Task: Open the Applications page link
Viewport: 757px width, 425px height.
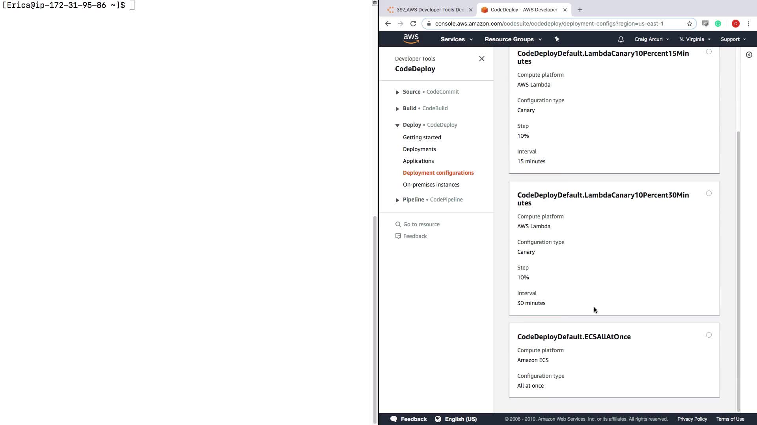Action: pos(418,161)
